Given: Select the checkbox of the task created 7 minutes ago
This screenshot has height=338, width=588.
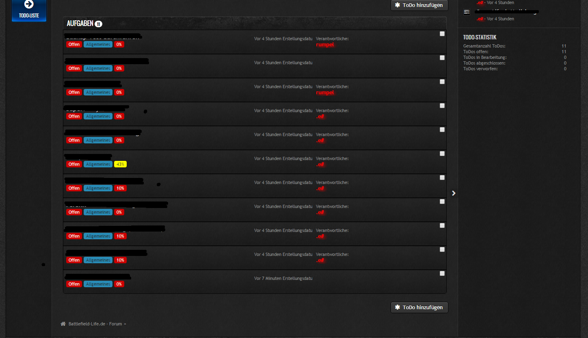Looking at the screenshot, I should tap(442, 273).
